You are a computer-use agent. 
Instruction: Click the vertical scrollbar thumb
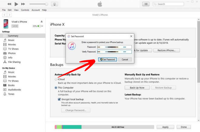198,52
